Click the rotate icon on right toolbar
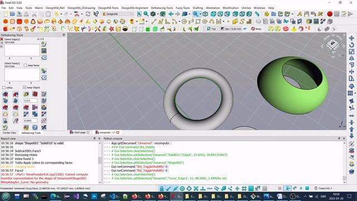357x201 pixels. click(x=351, y=45)
